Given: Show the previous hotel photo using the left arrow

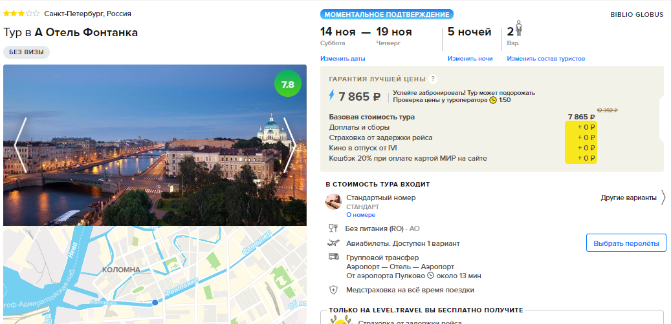Looking at the screenshot, I should pyautogui.click(x=21, y=145).
